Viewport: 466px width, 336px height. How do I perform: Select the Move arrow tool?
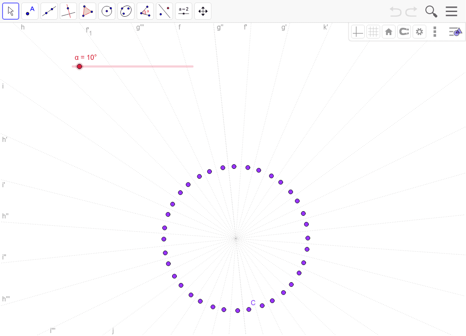[x=11, y=11]
